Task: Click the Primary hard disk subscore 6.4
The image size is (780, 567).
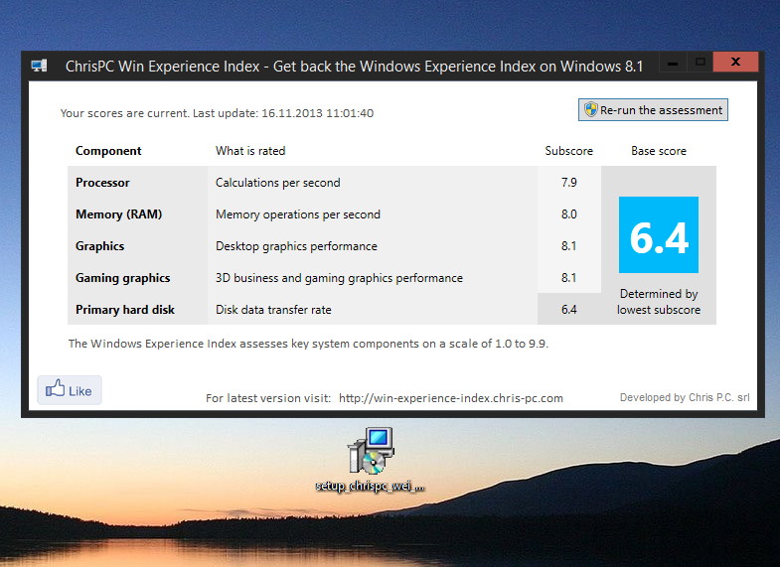Action: tap(569, 310)
